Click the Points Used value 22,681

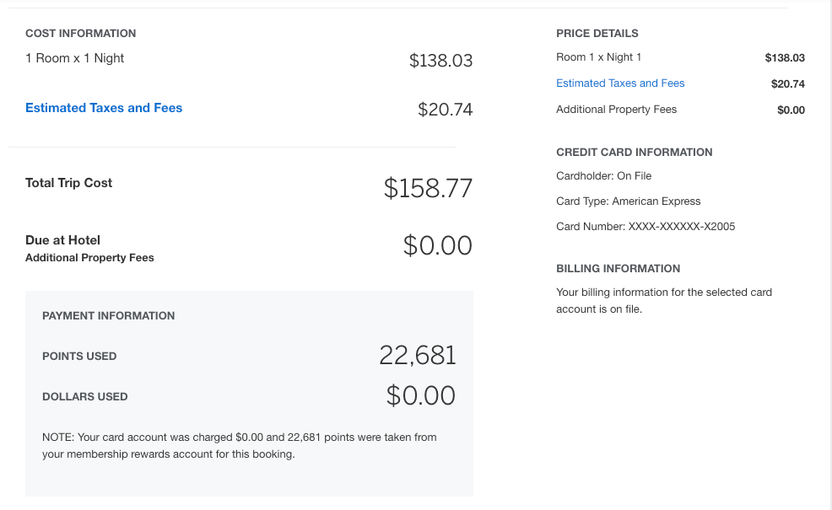click(418, 356)
